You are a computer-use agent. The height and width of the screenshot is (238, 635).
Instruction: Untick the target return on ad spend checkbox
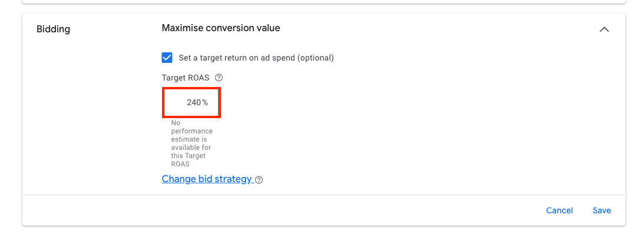[x=167, y=58]
